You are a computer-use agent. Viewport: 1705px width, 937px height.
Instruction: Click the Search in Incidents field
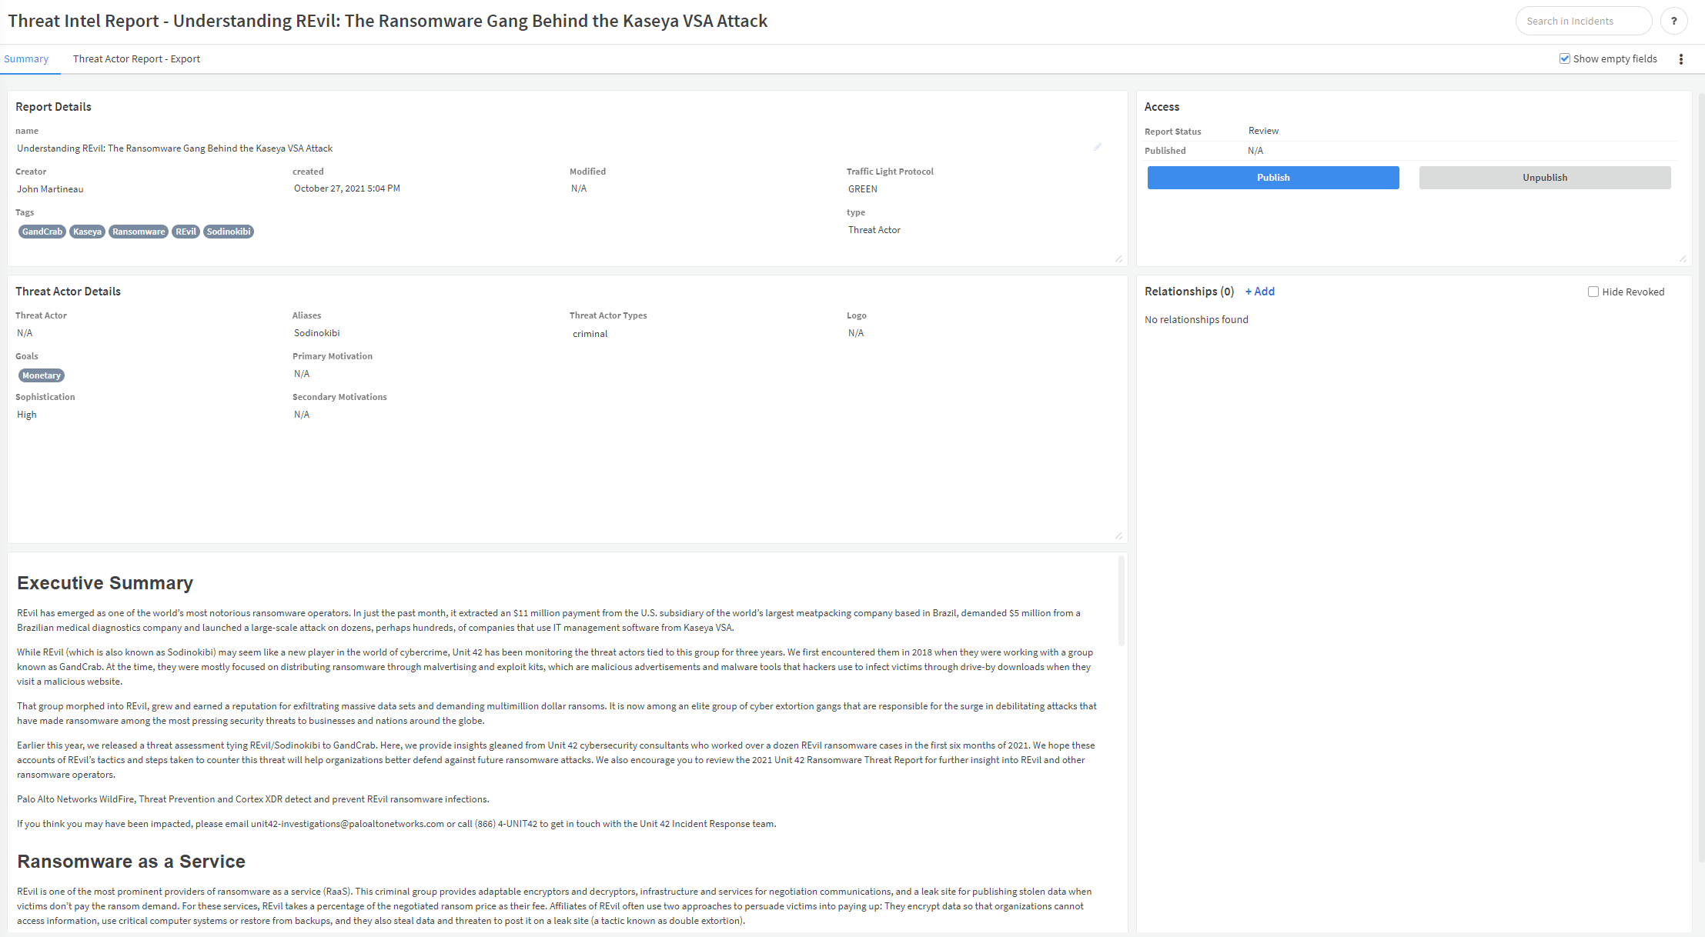click(x=1583, y=21)
